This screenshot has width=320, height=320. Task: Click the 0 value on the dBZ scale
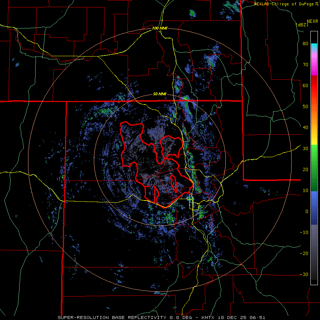point(307,212)
